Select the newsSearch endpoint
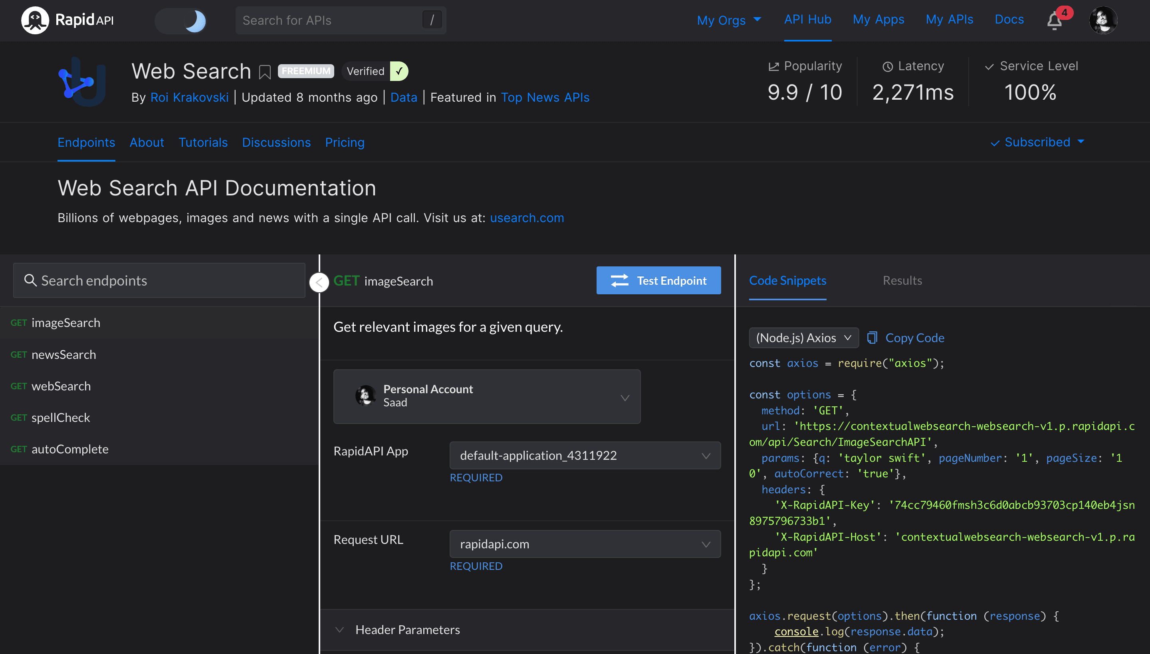Image resolution: width=1150 pixels, height=654 pixels. click(159, 355)
